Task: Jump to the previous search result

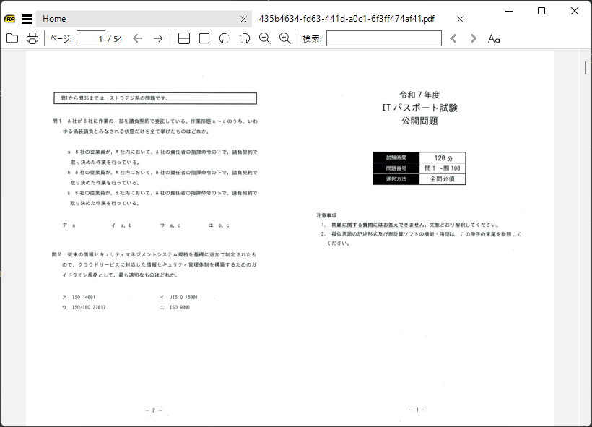Action: click(453, 38)
